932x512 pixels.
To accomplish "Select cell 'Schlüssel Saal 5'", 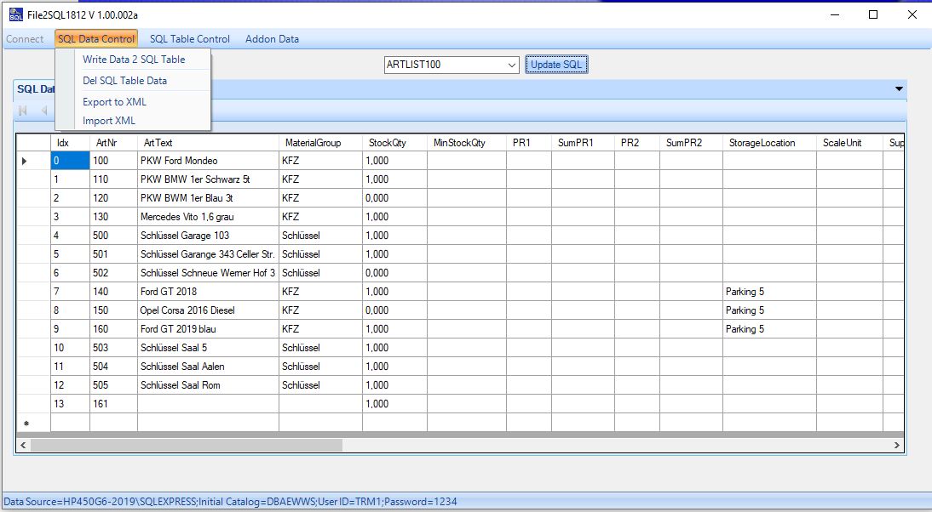I will tap(208, 348).
